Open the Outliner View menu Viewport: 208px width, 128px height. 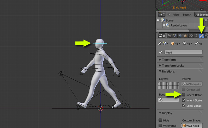pos(176,15)
